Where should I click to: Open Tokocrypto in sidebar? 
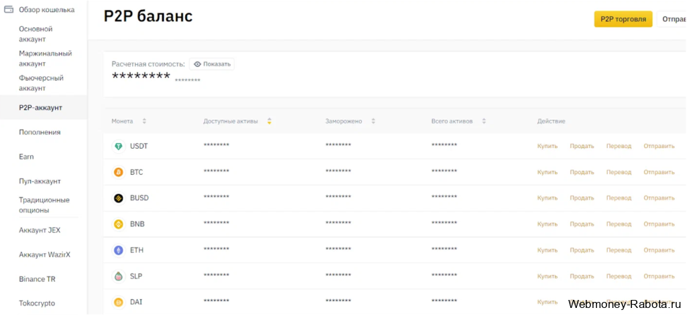coord(38,303)
